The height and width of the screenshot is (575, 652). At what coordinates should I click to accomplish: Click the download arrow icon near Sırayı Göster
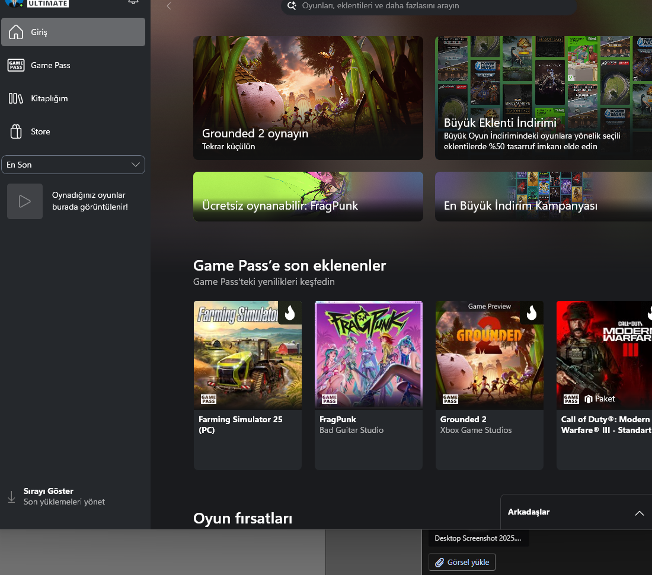[12, 497]
